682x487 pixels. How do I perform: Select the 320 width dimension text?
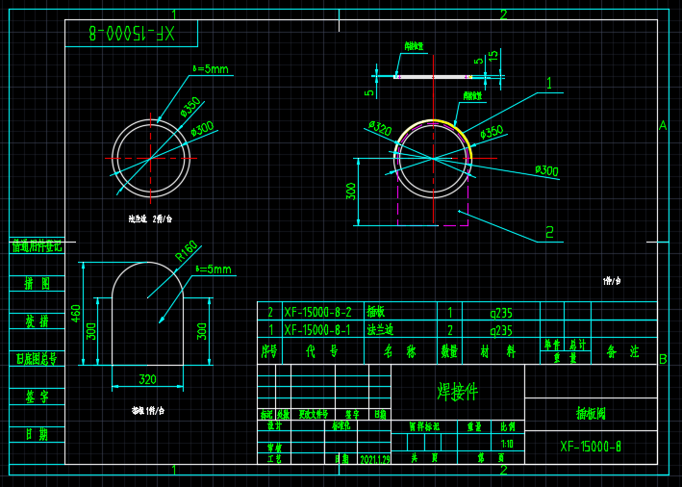pyautogui.click(x=147, y=379)
